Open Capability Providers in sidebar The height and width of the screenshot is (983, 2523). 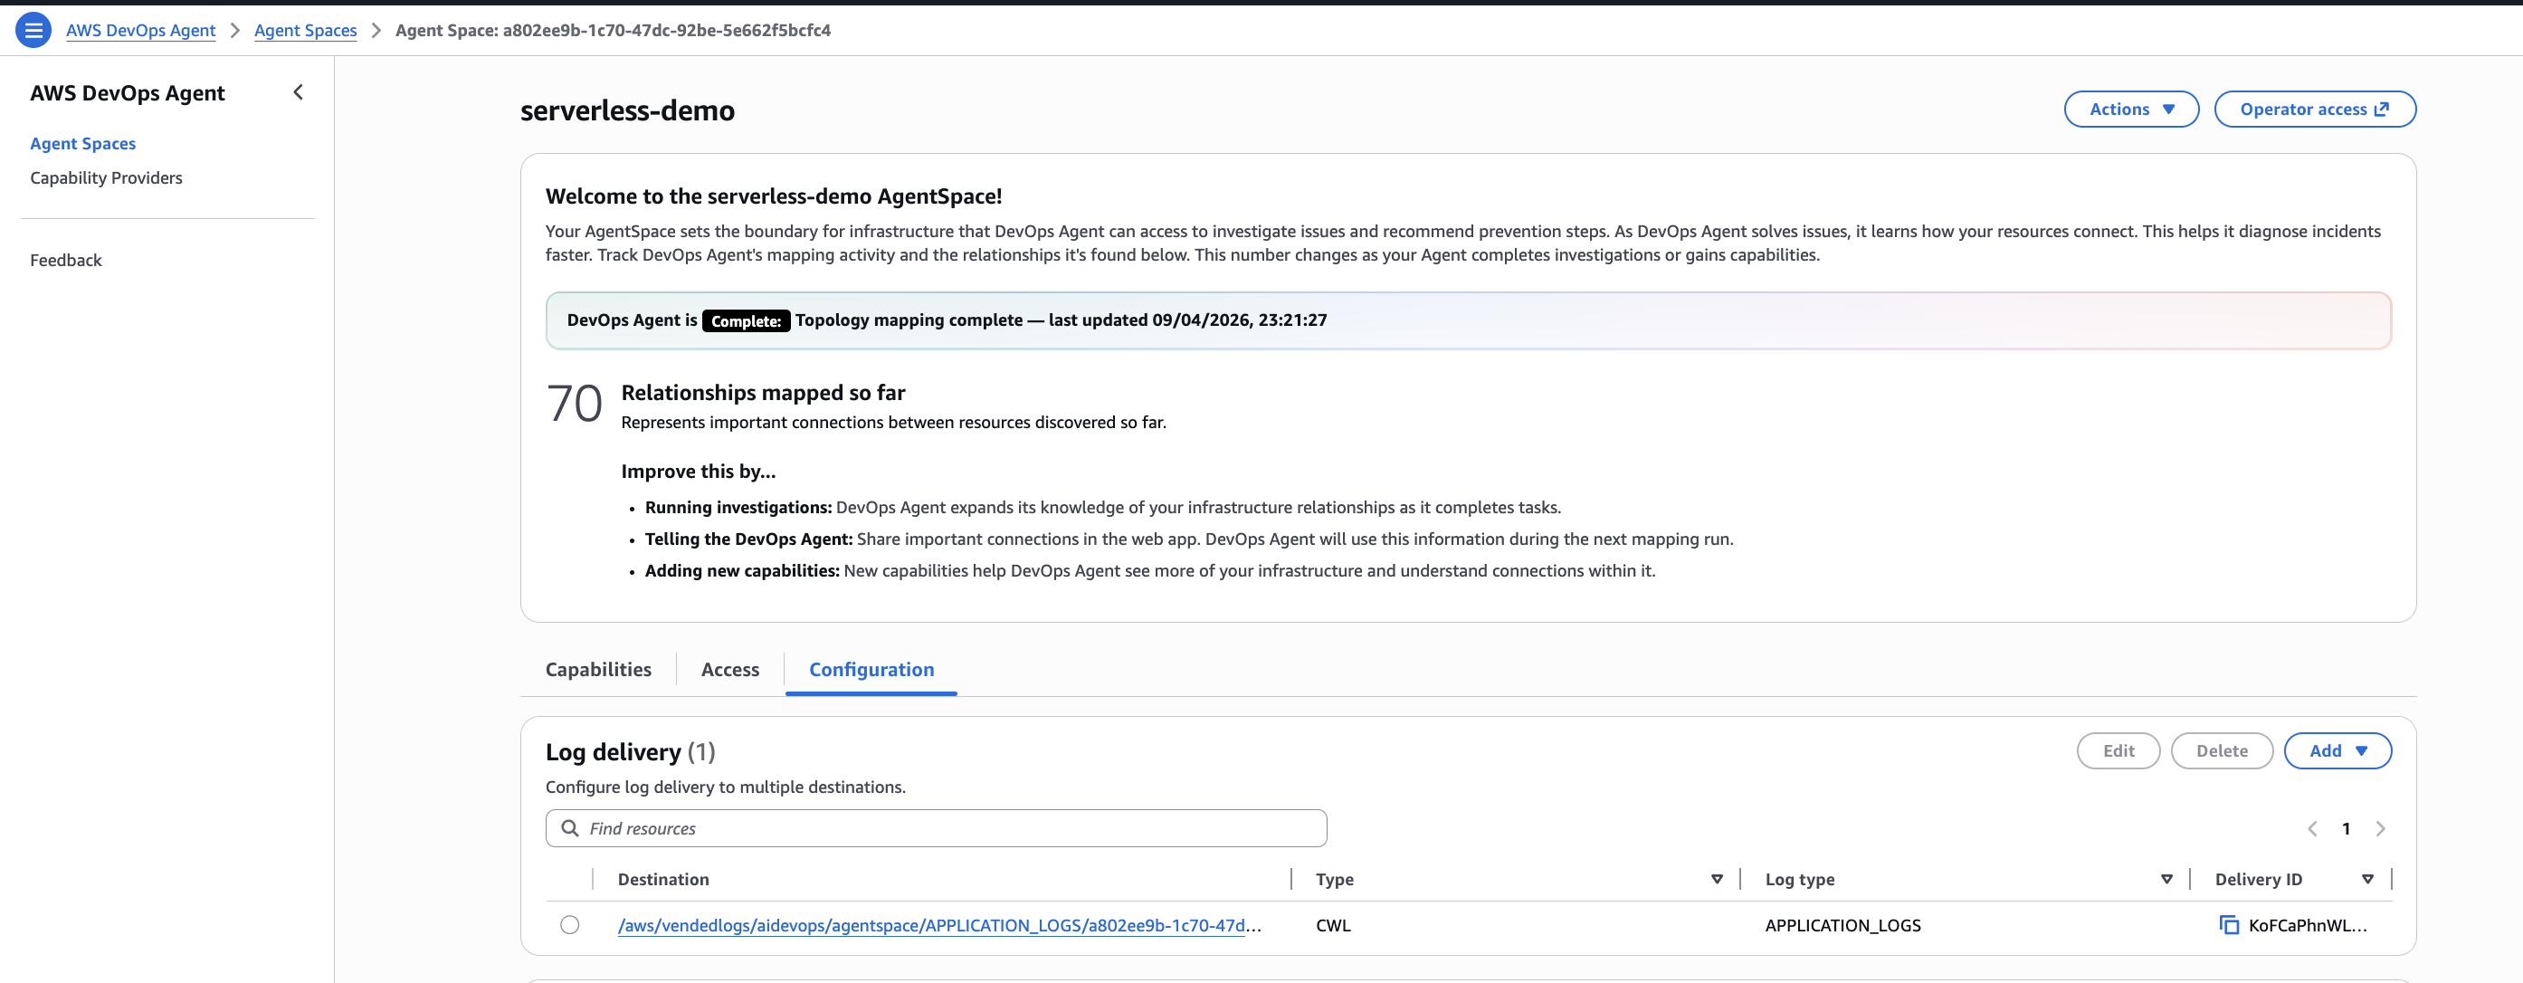(106, 177)
